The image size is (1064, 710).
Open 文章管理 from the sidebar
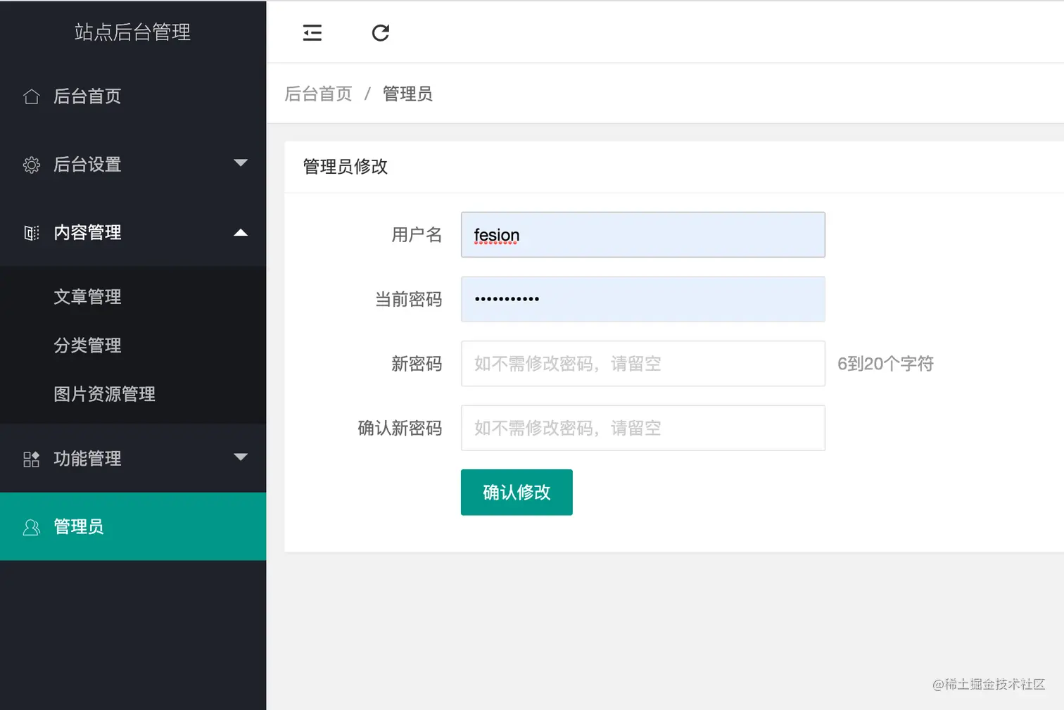87,296
